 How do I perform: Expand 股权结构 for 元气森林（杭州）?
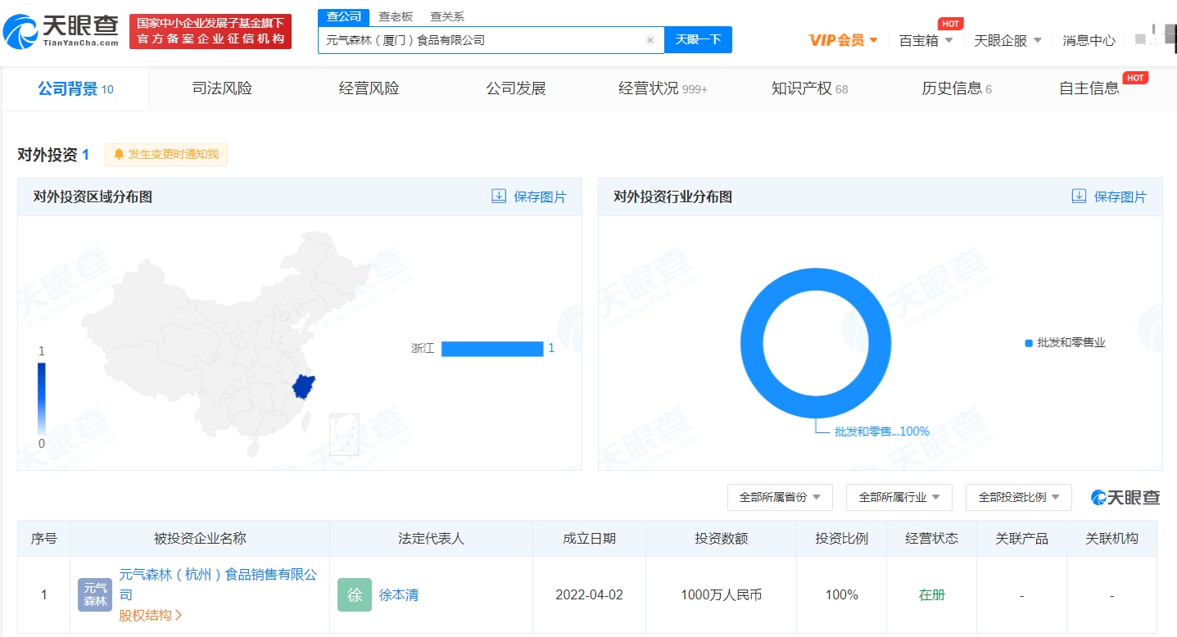(151, 615)
